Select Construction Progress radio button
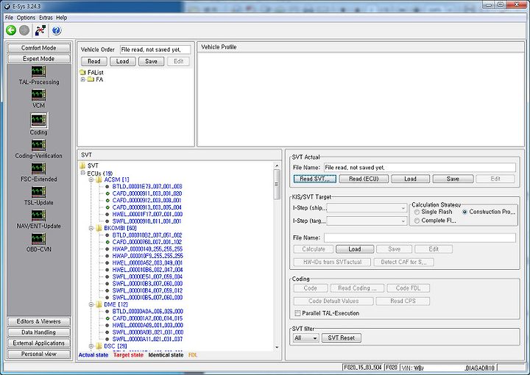Screen dimensions: 530x375 pos(464,212)
